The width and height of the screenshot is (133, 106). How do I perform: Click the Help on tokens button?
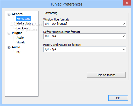point(106,75)
